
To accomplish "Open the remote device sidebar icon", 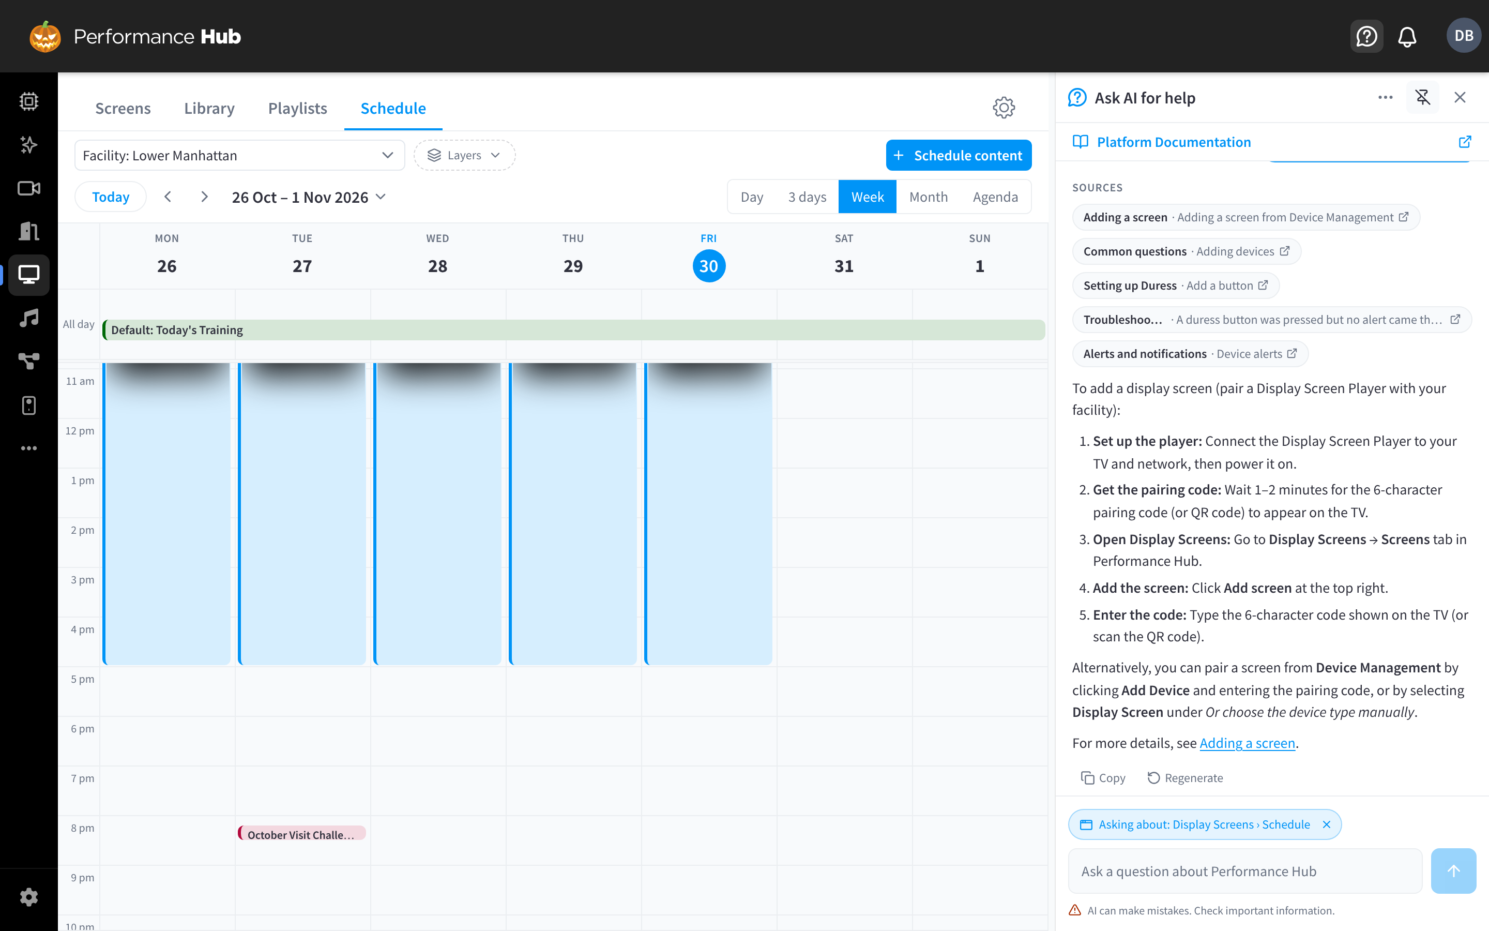I will click(x=29, y=405).
